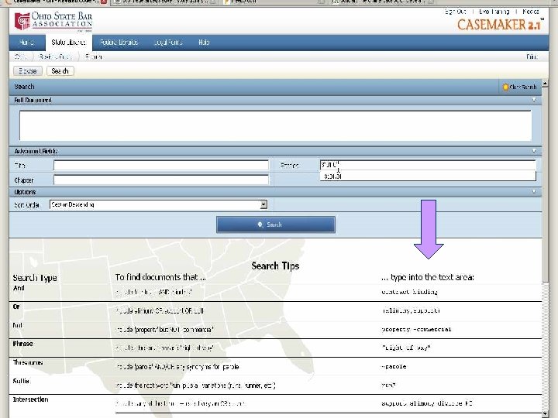Open the Home tab
This screenshot has height=418, width=558.
pos(27,43)
